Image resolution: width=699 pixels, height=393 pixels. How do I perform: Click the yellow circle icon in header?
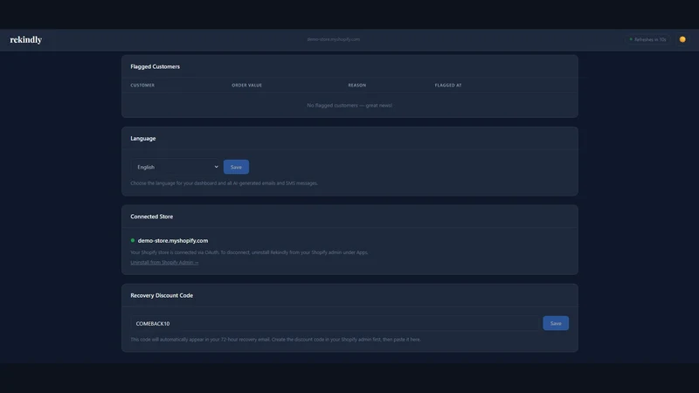(682, 39)
